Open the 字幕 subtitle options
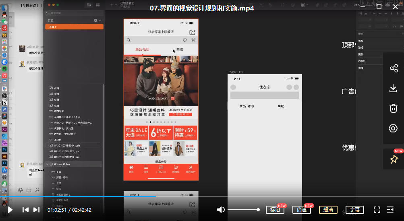Screen dimensions: 404x221 (354, 210)
